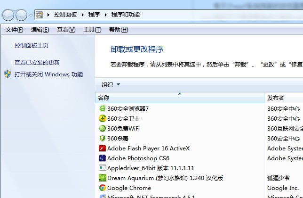303x198 pixels.
Task: Open the 工具(T) menu
Action: point(92,30)
